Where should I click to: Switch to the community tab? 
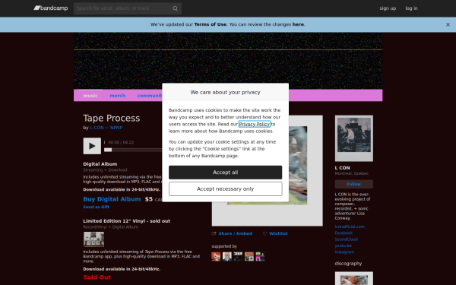point(150,96)
